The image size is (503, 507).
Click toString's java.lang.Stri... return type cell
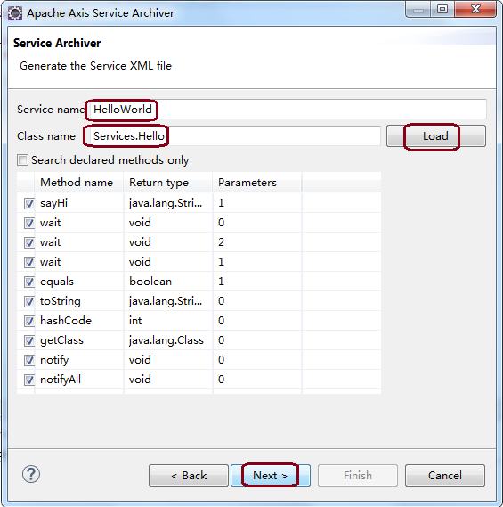(x=168, y=301)
